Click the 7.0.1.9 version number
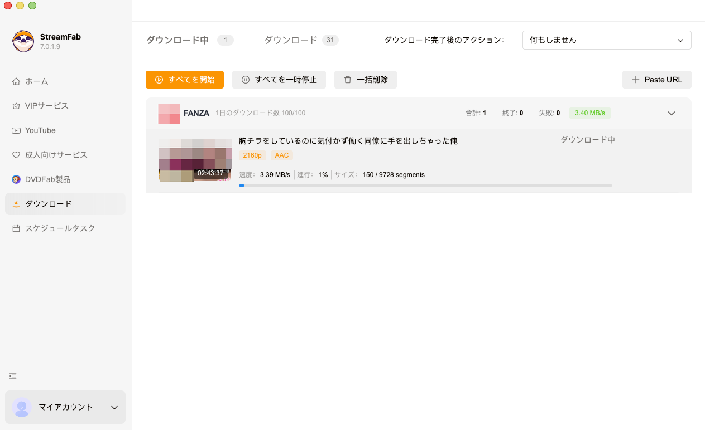The width and height of the screenshot is (705, 430). click(50, 47)
